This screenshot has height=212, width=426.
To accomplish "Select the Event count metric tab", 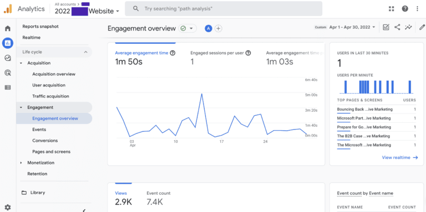I will [159, 198].
